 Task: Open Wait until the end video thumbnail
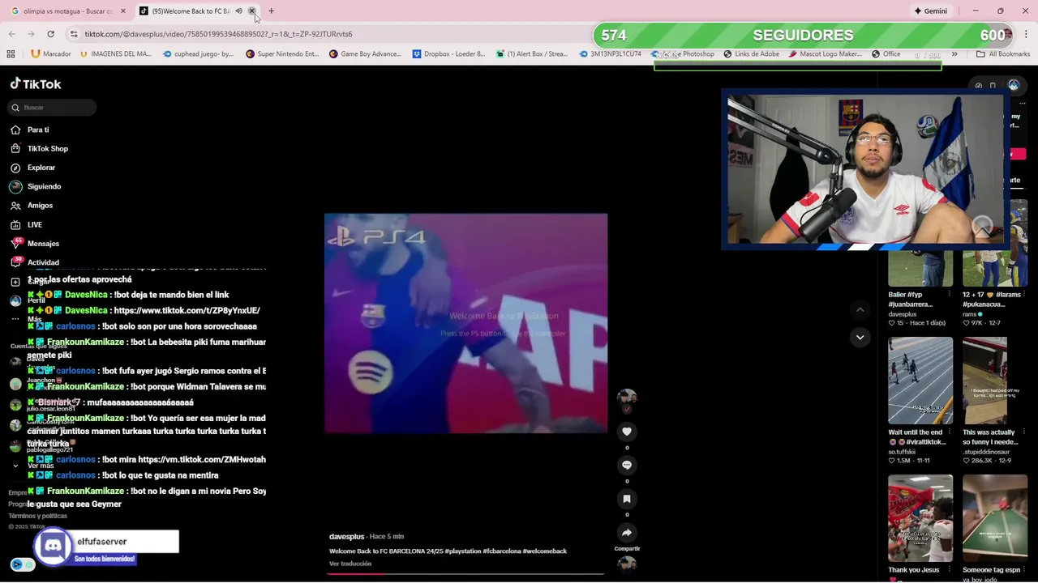point(920,381)
